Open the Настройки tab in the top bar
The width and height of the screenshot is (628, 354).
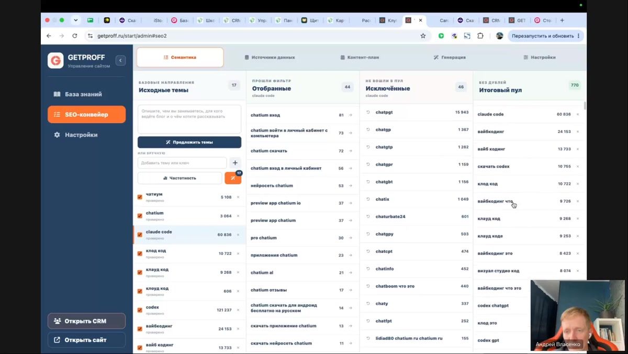click(540, 57)
